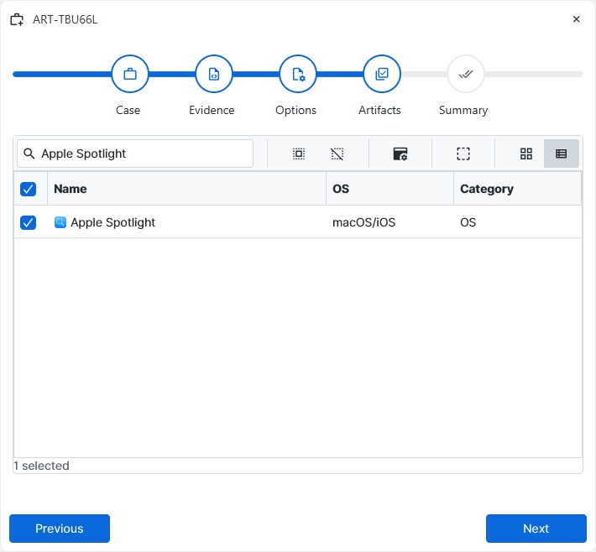Viewport: 596px width, 552px height.
Task: Switch to grid view
Action: 526,154
